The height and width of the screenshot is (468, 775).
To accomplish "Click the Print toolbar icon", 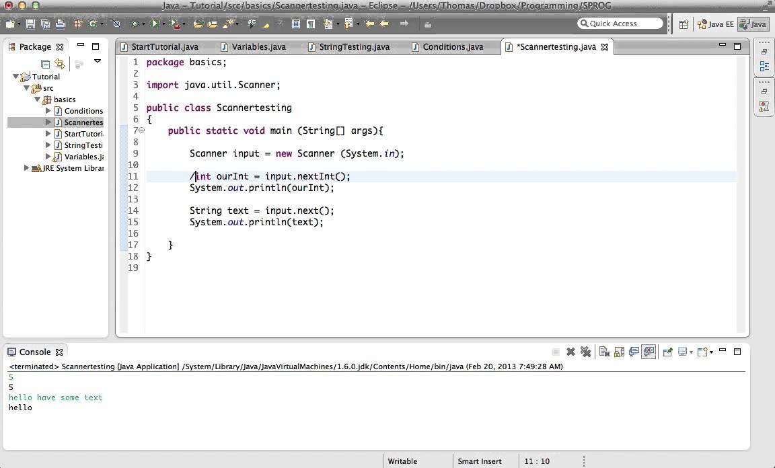I will tap(61, 24).
